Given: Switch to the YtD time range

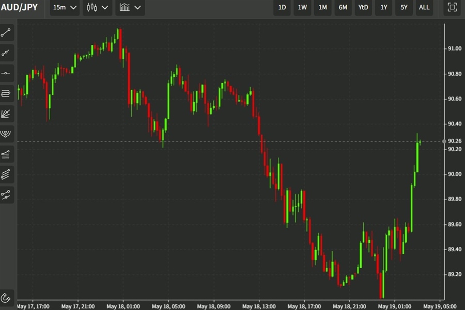Looking at the screenshot, I should 363,7.
